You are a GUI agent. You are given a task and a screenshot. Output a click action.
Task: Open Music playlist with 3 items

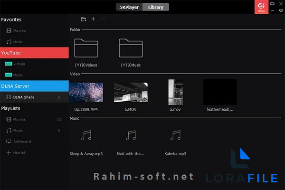(34, 131)
